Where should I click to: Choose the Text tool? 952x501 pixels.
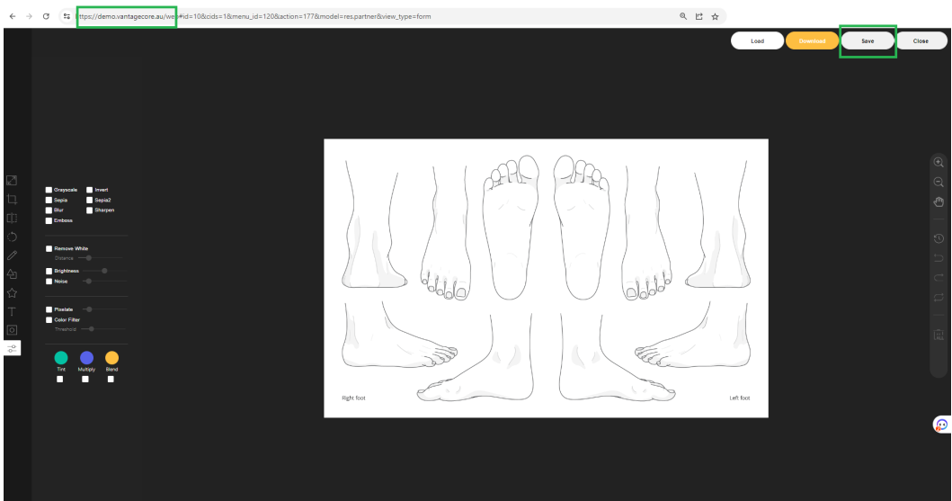(x=13, y=311)
